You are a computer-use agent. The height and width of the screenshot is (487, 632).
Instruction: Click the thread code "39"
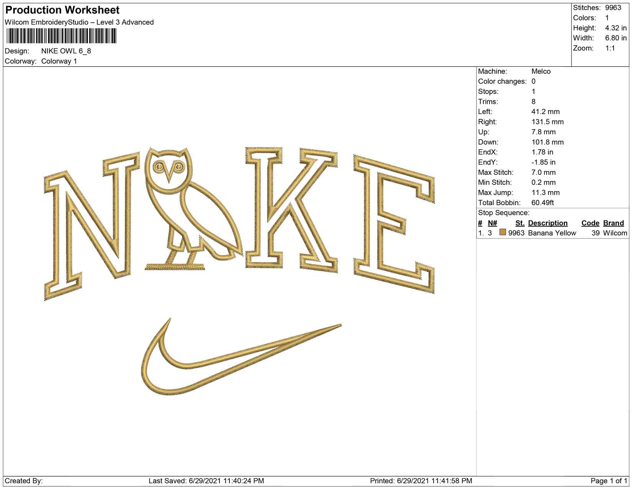[595, 233]
